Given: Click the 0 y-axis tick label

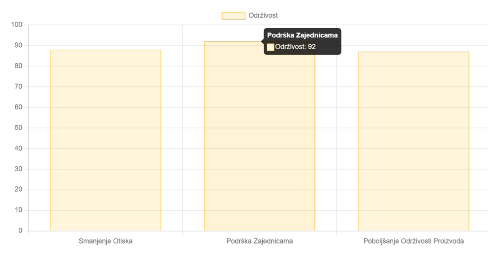Looking at the screenshot, I should click(x=21, y=231).
